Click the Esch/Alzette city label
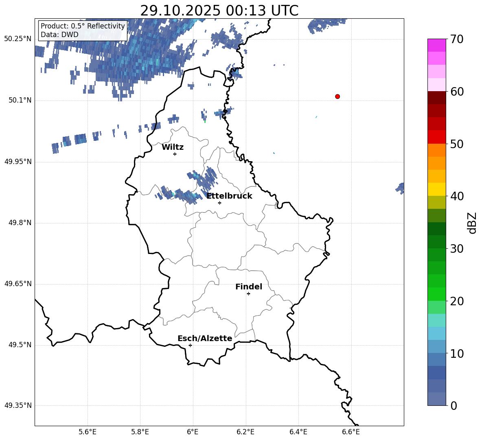Screen dimensions: 482x440 205,338
